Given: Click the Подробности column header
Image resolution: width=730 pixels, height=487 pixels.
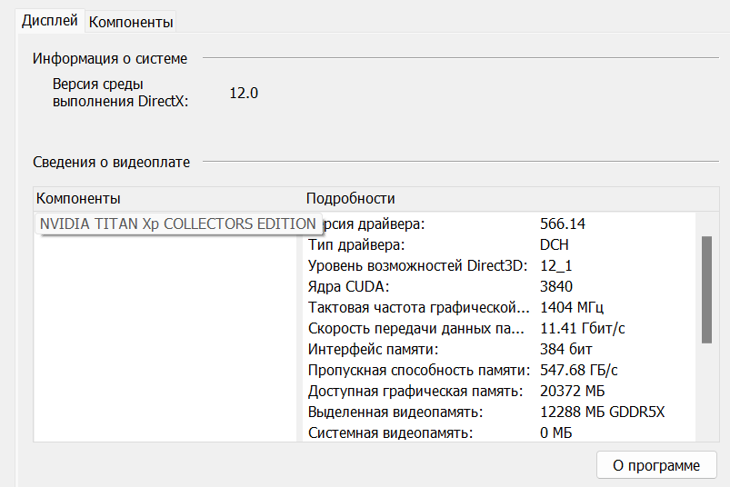Looking at the screenshot, I should (351, 198).
